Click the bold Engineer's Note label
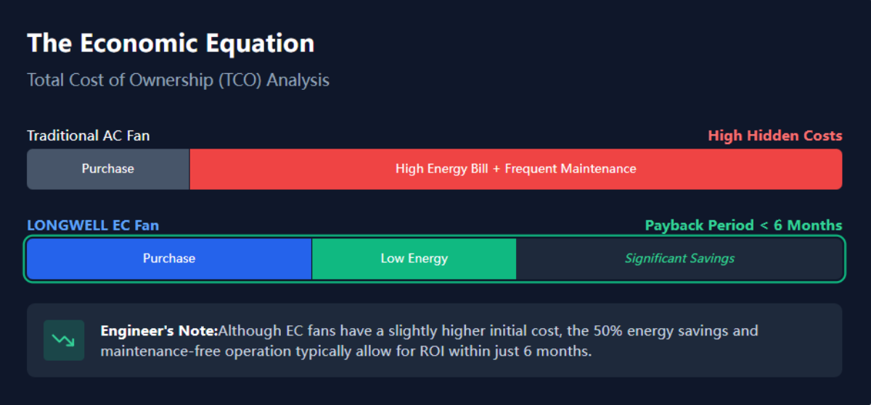The width and height of the screenshot is (871, 405). tap(159, 331)
